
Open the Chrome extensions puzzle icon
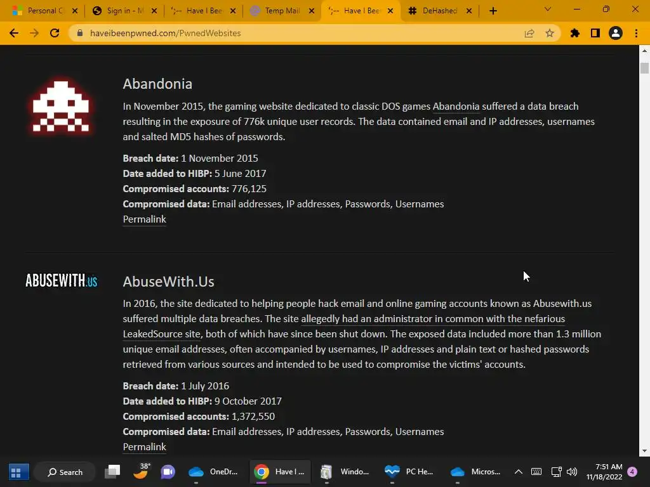click(575, 33)
